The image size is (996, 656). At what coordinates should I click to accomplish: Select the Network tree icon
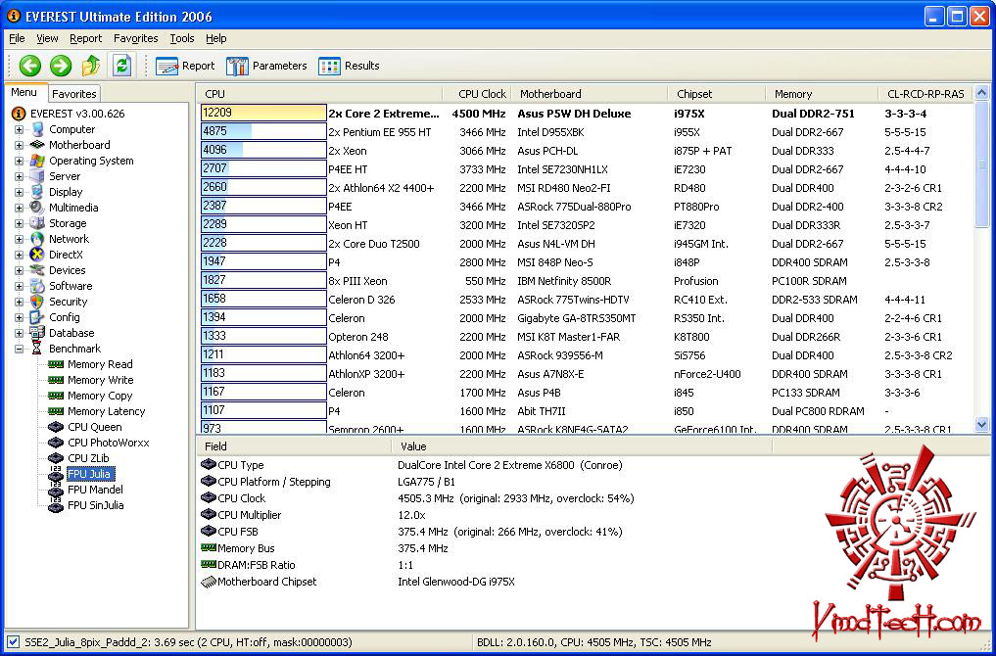coord(37,239)
